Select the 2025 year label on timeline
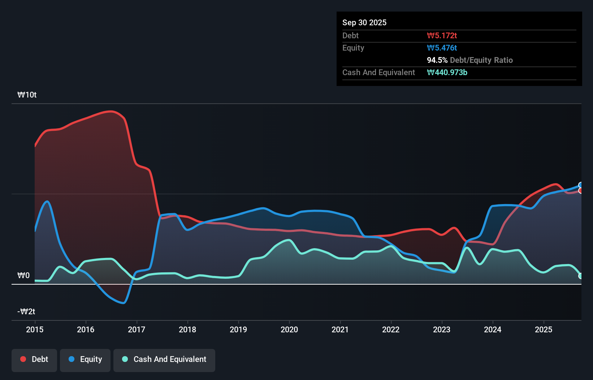Viewport: 593px width, 380px height. (544, 330)
